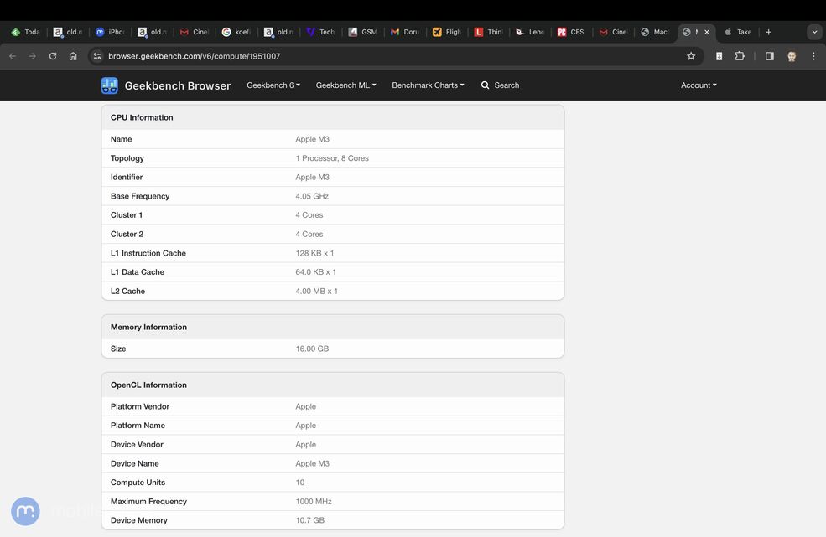The width and height of the screenshot is (826, 537).
Task: Show the tab search chevron list
Action: coord(813,32)
